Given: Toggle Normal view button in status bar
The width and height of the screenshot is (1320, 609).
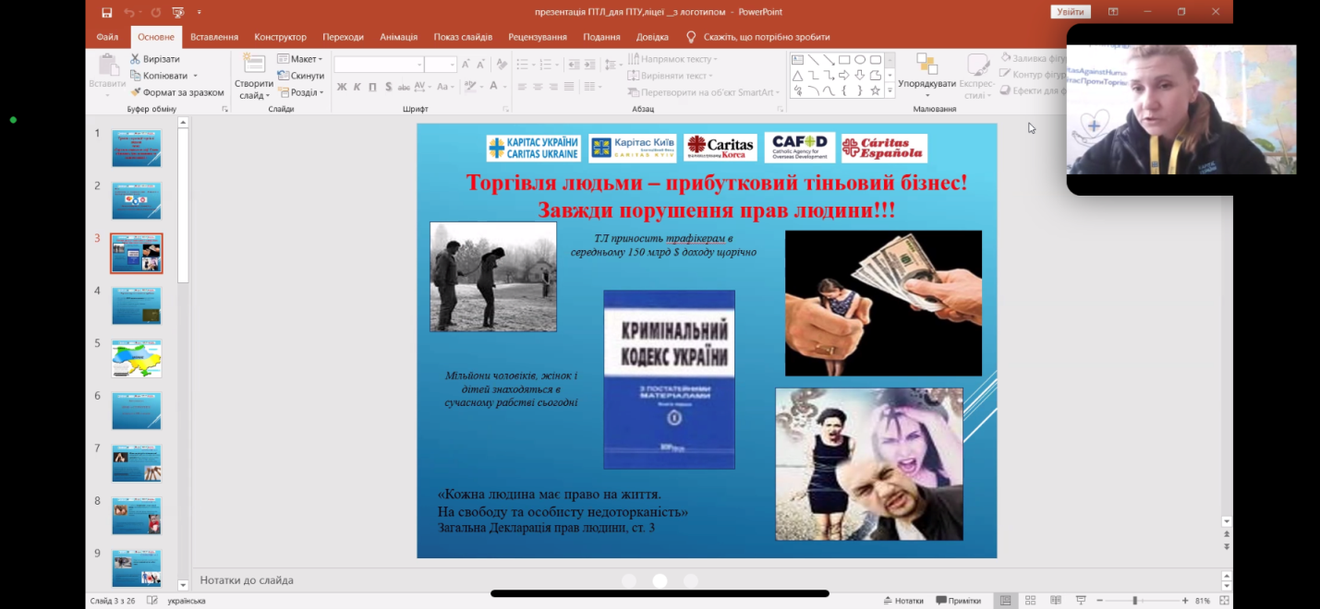Looking at the screenshot, I should 1005,601.
